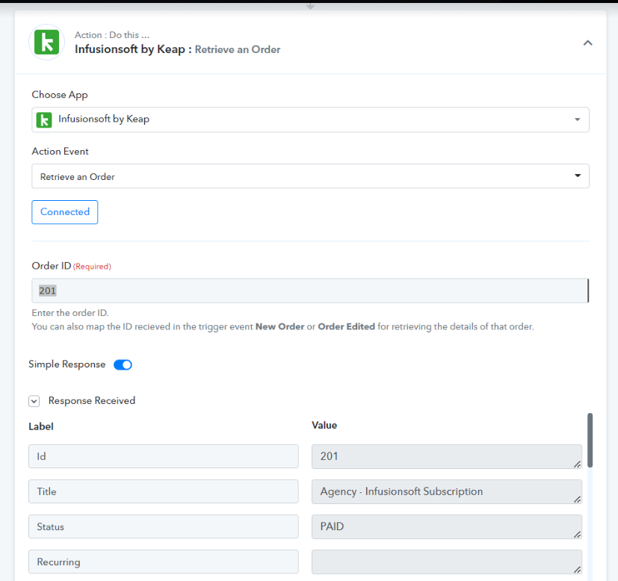Click the Agency - Infusionsoft Subscription value

pyautogui.click(x=447, y=491)
